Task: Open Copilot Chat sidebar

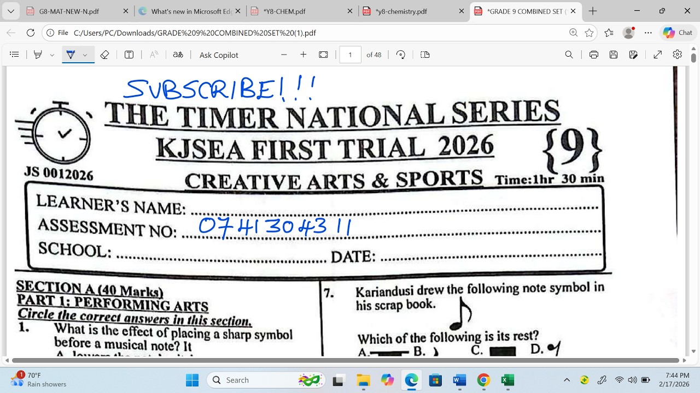Action: [x=678, y=33]
